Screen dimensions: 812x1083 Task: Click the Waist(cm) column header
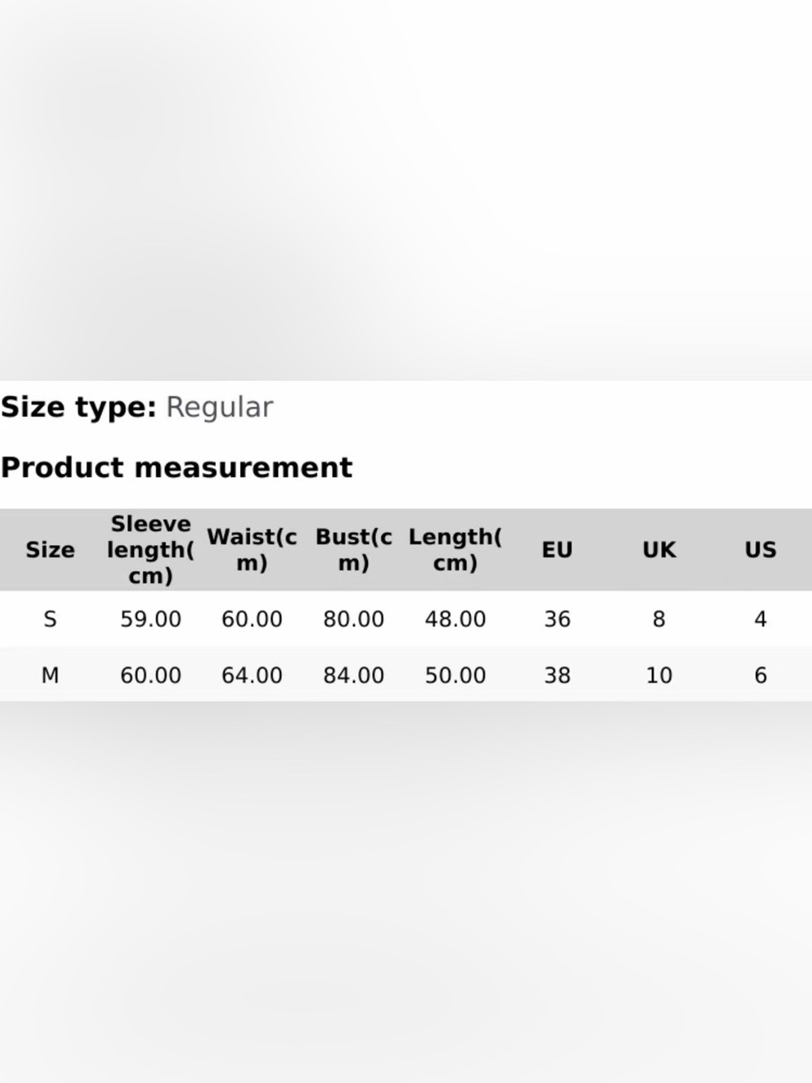coord(252,550)
